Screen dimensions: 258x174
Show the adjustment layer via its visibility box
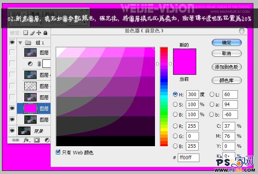[12, 64]
